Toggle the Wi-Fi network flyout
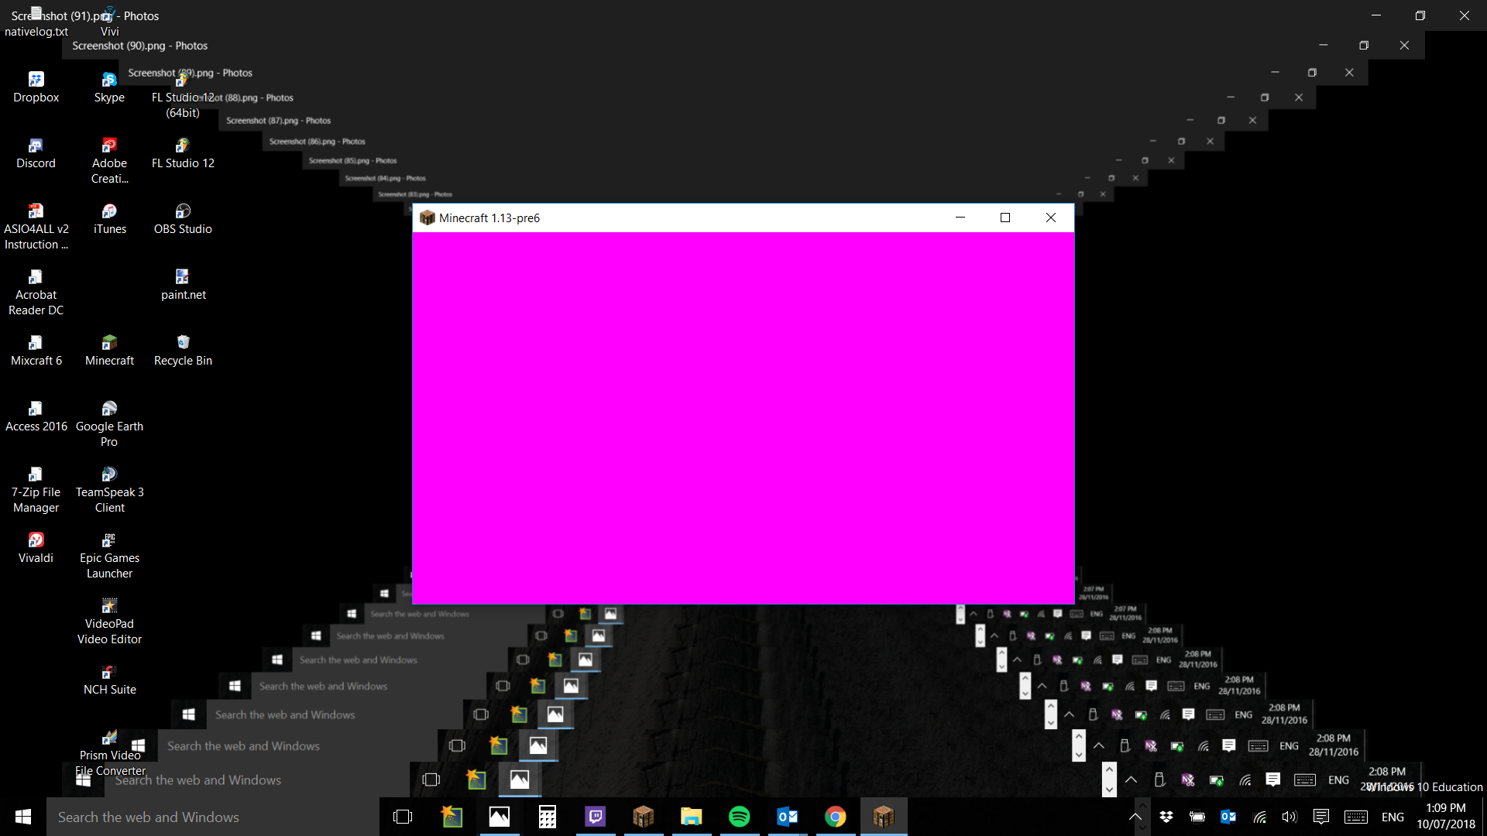Image resolution: width=1487 pixels, height=836 pixels. point(1260,817)
